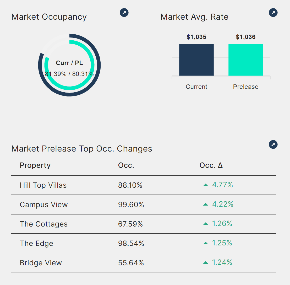Click green up arrow beside 4.77%
Viewport: 290px width, 285px height.
(x=206, y=185)
